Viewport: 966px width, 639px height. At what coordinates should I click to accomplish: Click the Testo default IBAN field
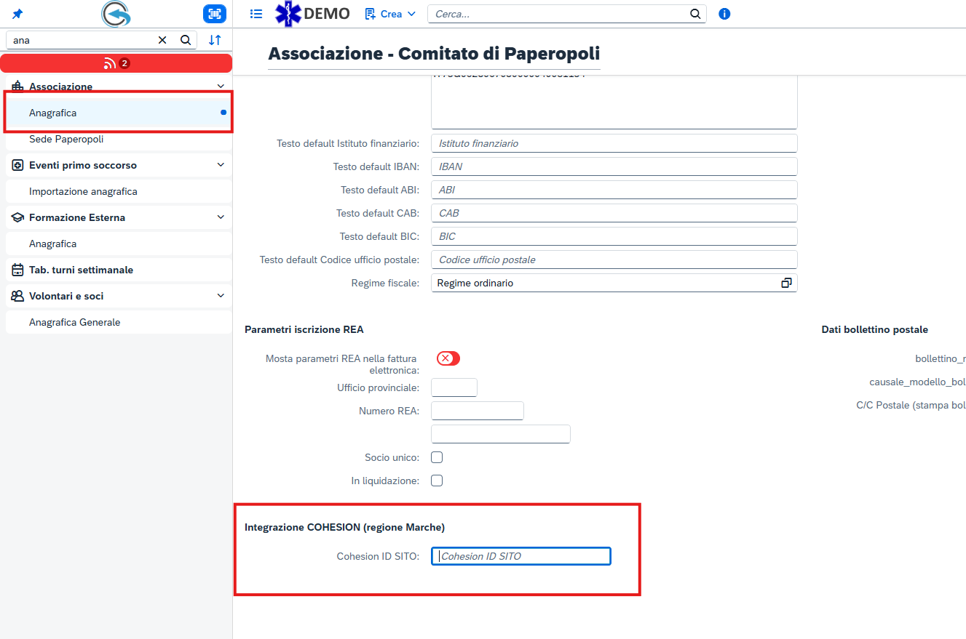(x=614, y=166)
